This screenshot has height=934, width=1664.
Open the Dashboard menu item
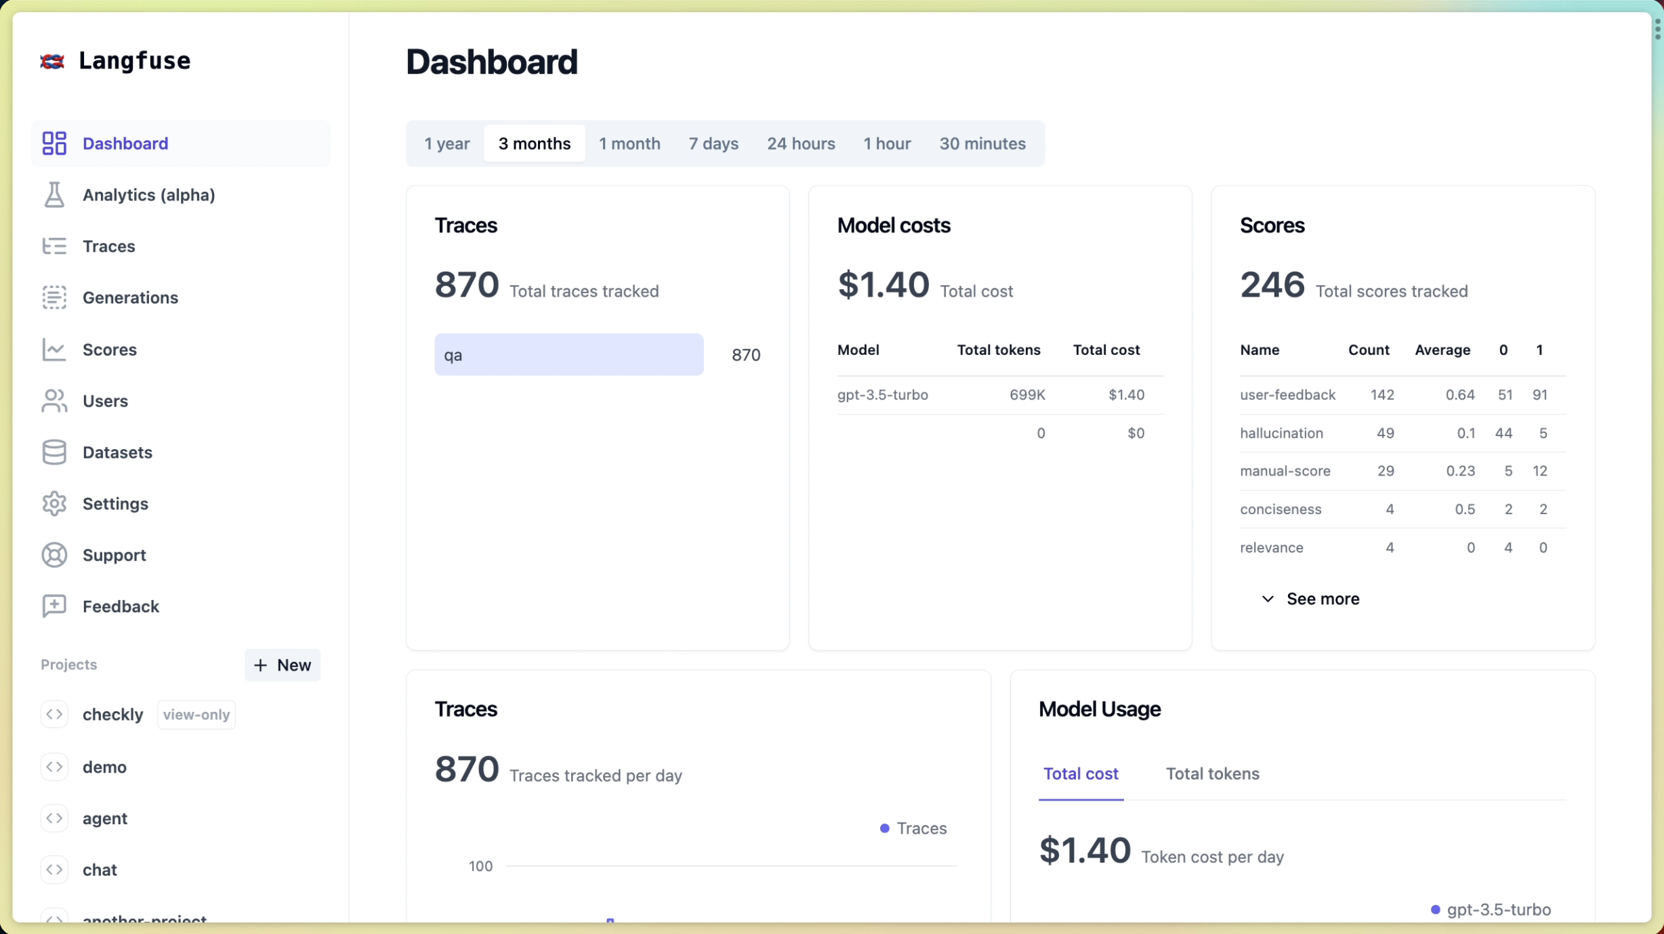(x=126, y=143)
